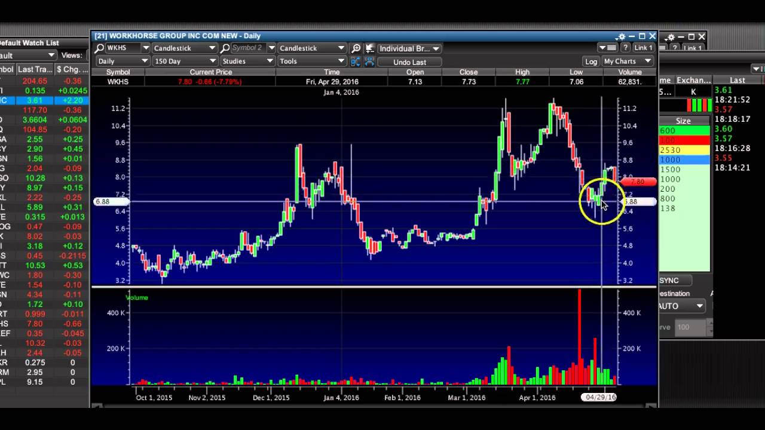Click the SYNC button
This screenshot has width=765, height=430.
674,281
